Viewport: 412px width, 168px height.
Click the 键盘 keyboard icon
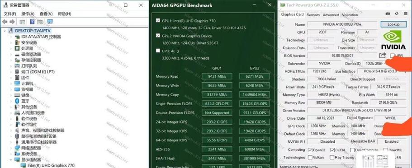pyautogui.click(x=17, y=95)
